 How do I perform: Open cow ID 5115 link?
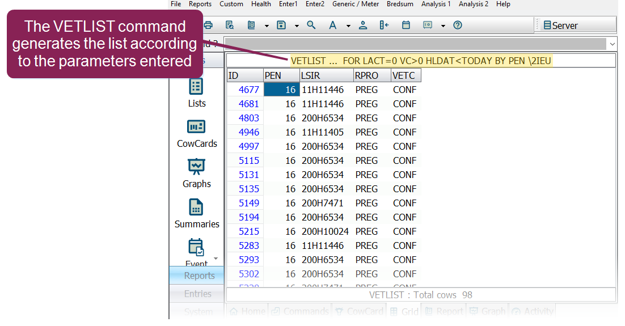point(249,160)
